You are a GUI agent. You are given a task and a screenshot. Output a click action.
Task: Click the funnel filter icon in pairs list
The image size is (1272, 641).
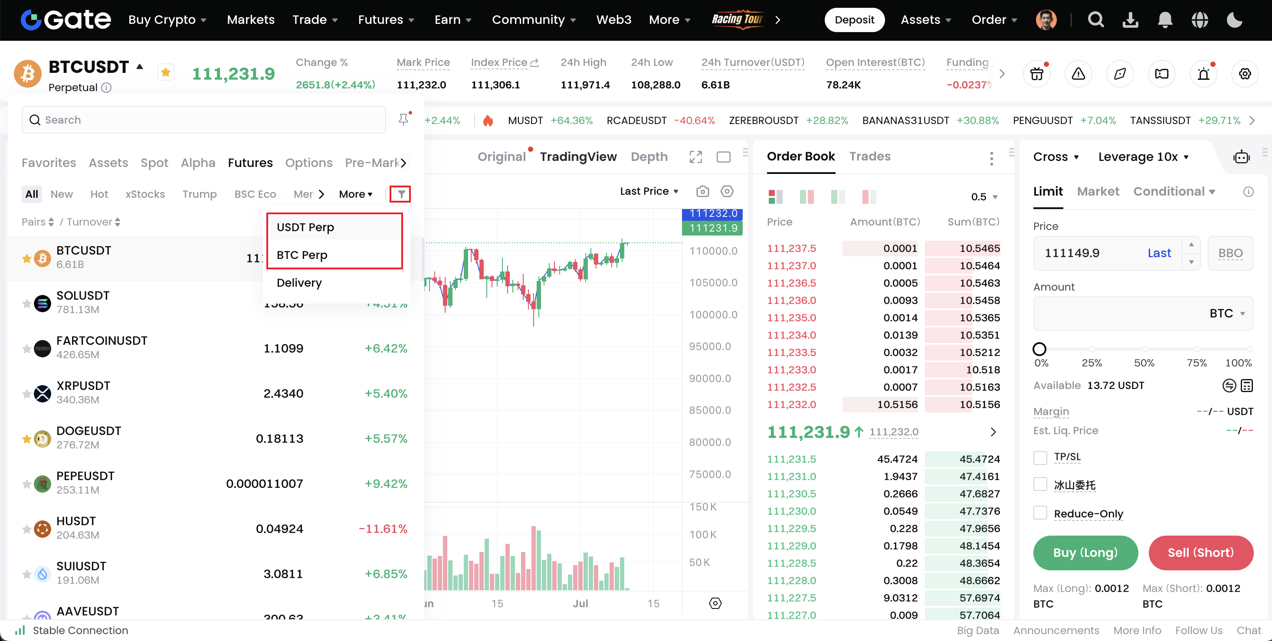[x=400, y=194]
